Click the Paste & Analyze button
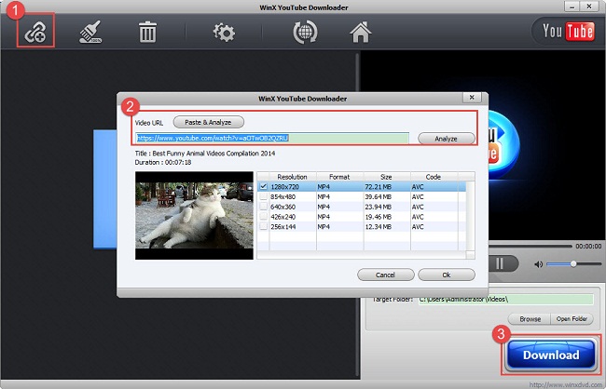Image resolution: width=606 pixels, height=389 pixels. click(x=208, y=122)
